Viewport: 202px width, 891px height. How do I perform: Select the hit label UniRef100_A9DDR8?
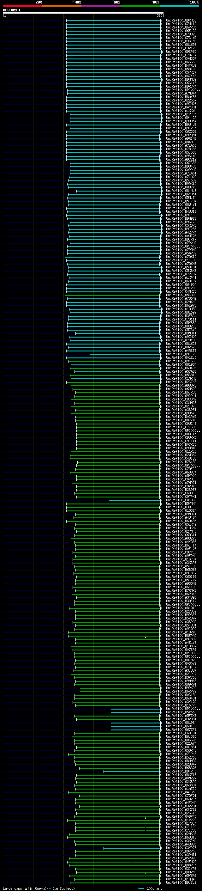point(181,385)
